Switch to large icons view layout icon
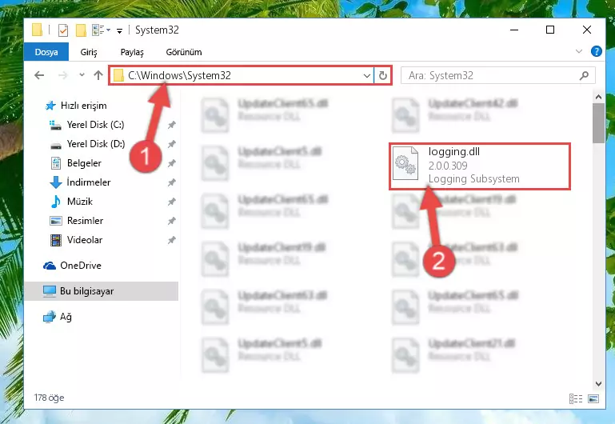Image resolution: width=615 pixels, height=424 pixels. [x=593, y=399]
